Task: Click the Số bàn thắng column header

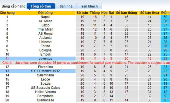Action: pyautogui.click(x=126, y=13)
